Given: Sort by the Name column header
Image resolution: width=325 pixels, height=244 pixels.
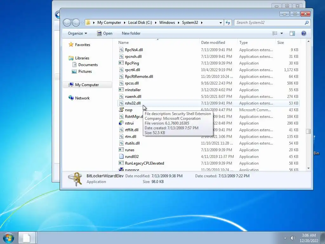Looking at the screenshot, I should (x=158, y=42).
